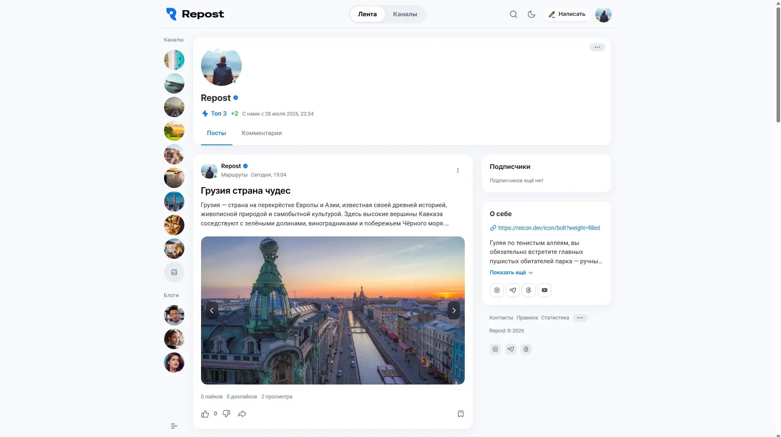Open palm and pool channel avatar
The image size is (781, 437).
174,60
